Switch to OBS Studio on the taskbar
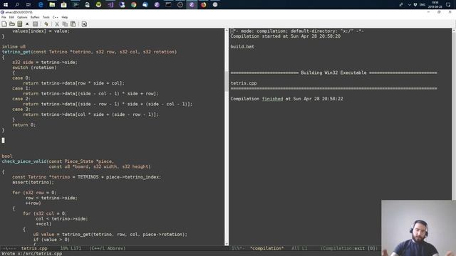The width and height of the screenshot is (456, 256). click(x=180, y=5)
